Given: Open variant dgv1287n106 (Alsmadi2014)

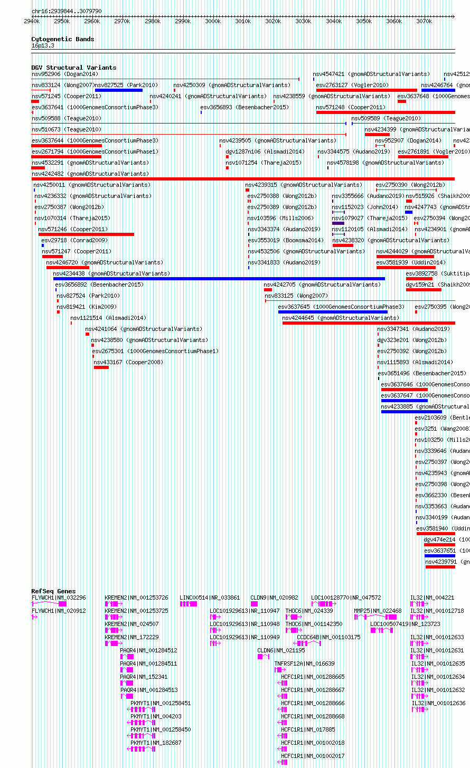Looking at the screenshot, I should (x=265, y=151).
